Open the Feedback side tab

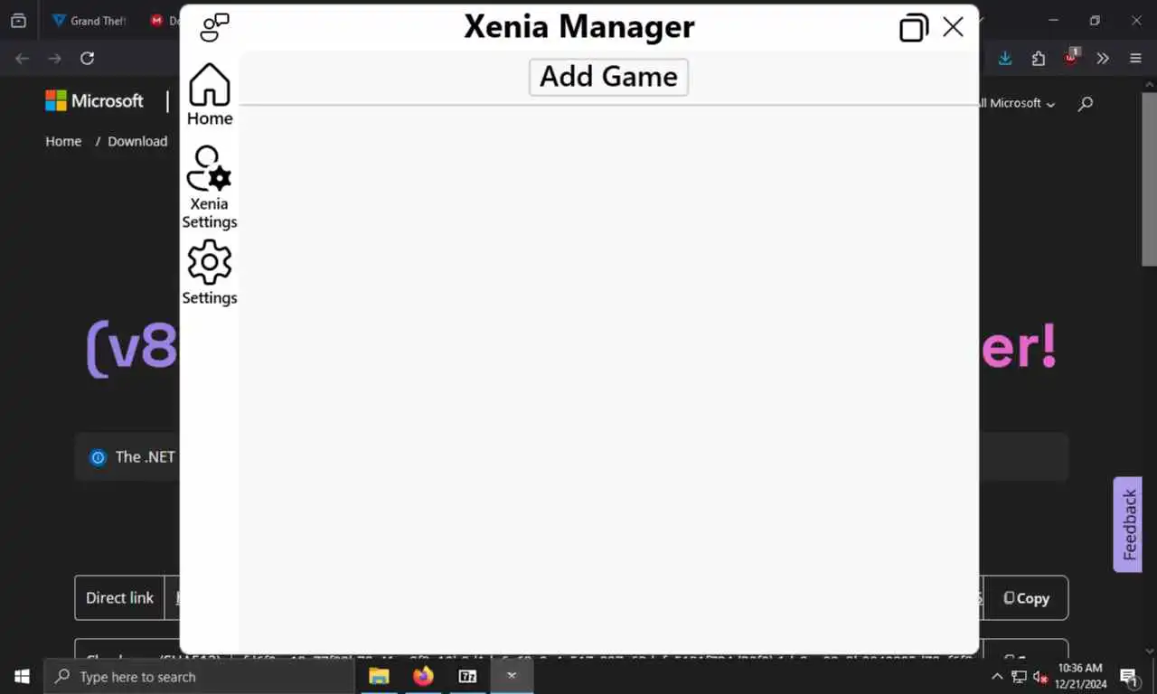(1128, 524)
